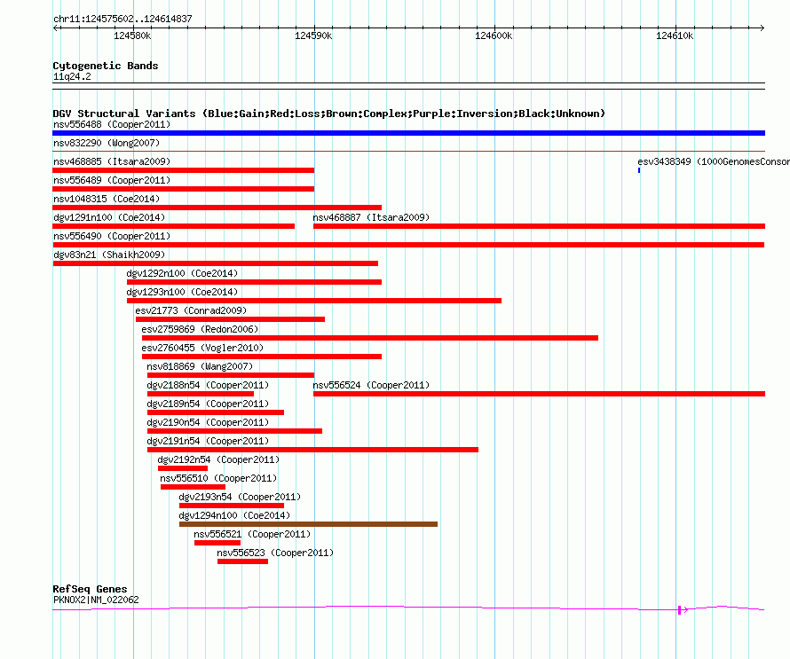Click the red dgv2192n54 loss bar
Screen dimensions: 790x659
click(x=183, y=468)
